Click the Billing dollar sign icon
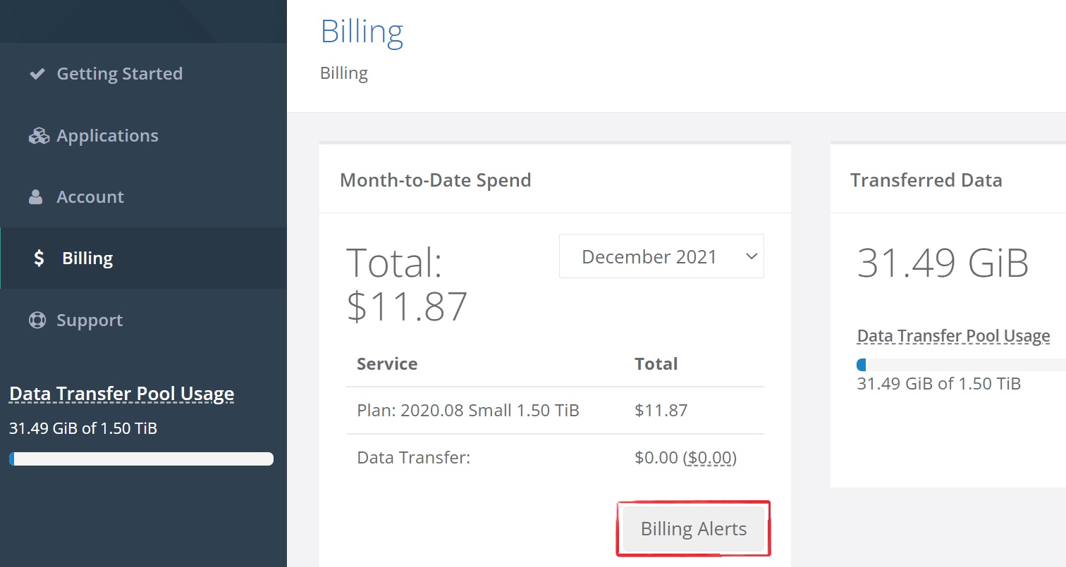The width and height of the screenshot is (1066, 567). pyautogui.click(x=39, y=258)
